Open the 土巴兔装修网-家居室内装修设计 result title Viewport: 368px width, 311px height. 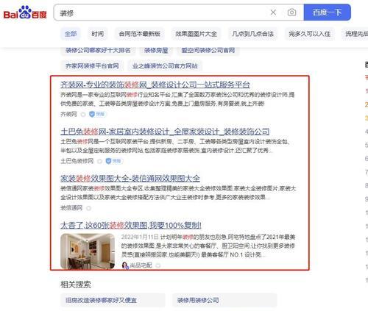165,132
